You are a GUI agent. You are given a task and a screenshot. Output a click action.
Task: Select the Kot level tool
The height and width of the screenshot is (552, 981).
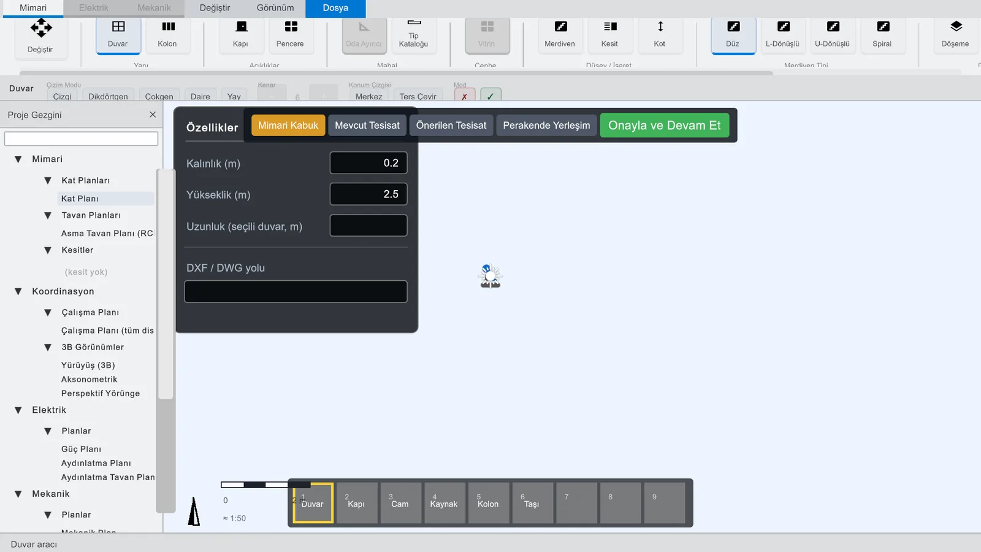coord(660,35)
